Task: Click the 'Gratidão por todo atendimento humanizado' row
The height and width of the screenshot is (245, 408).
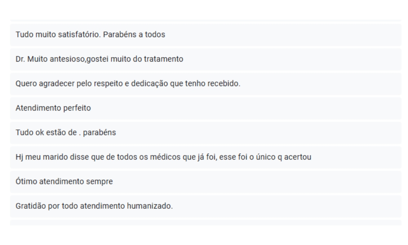Action: [x=206, y=206]
